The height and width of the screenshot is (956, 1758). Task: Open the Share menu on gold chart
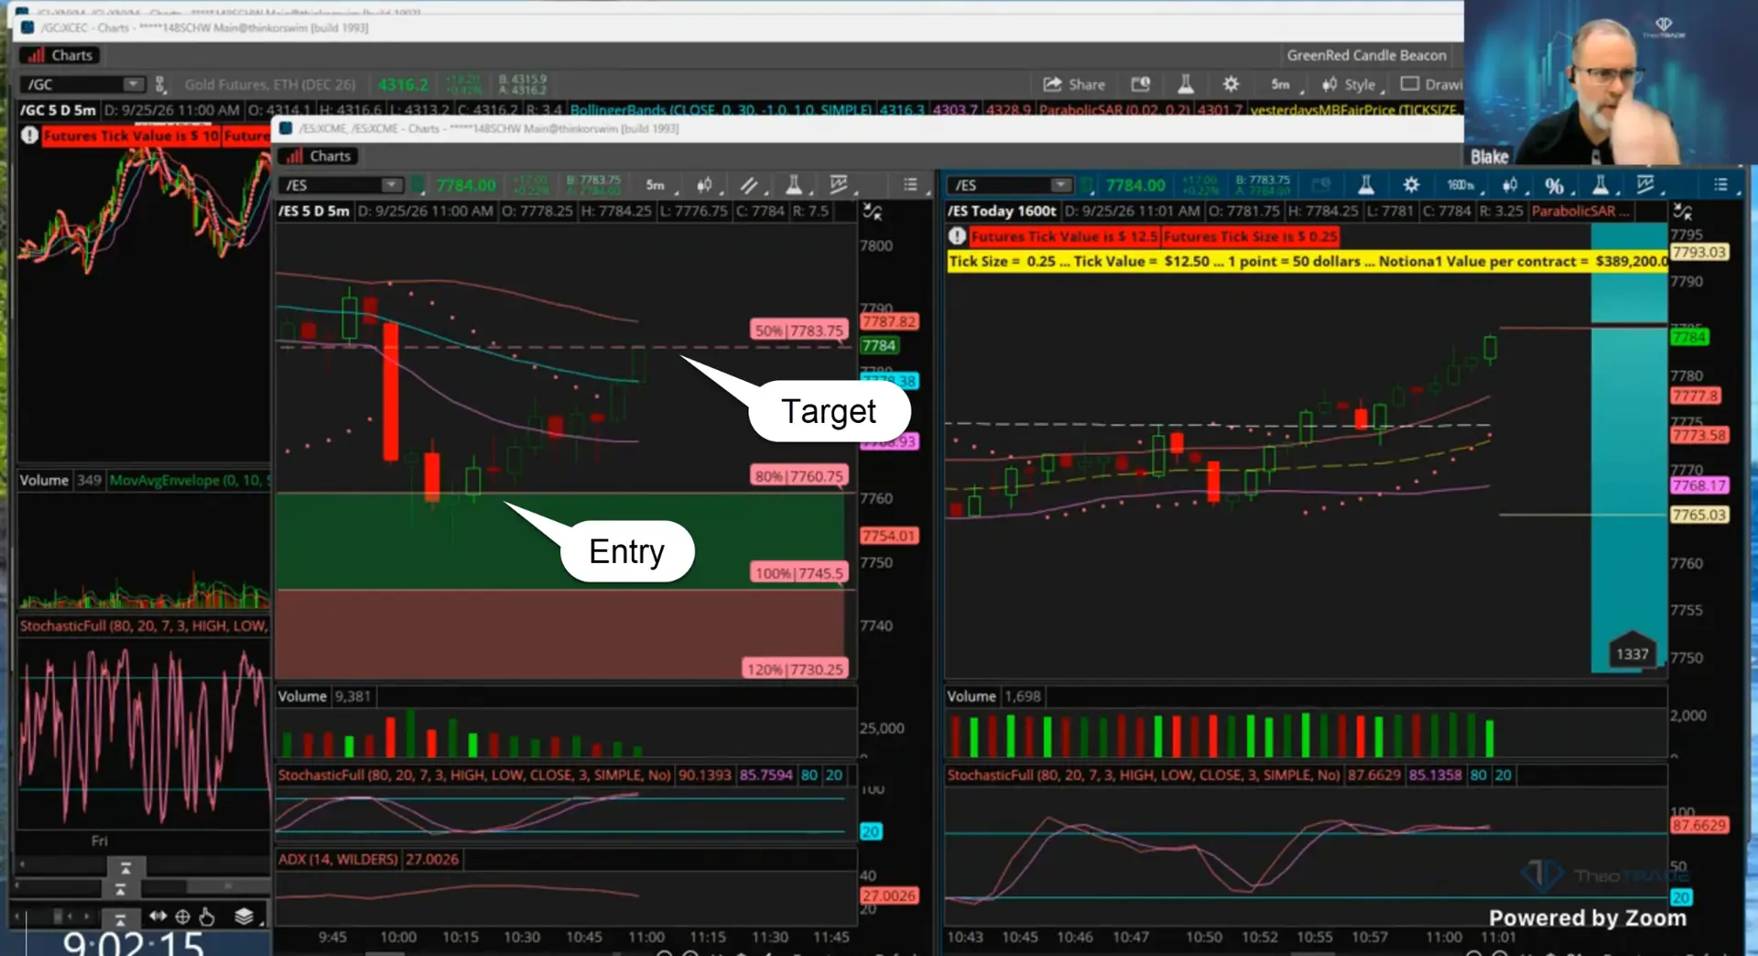point(1074,84)
